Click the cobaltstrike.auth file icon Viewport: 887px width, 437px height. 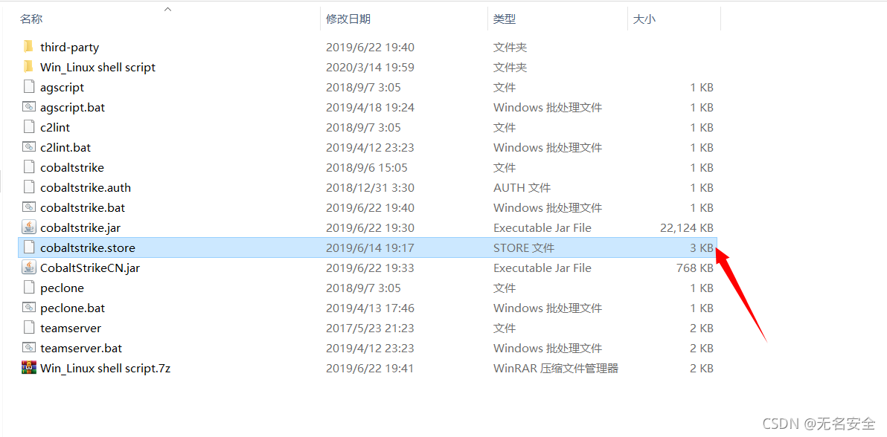point(29,187)
